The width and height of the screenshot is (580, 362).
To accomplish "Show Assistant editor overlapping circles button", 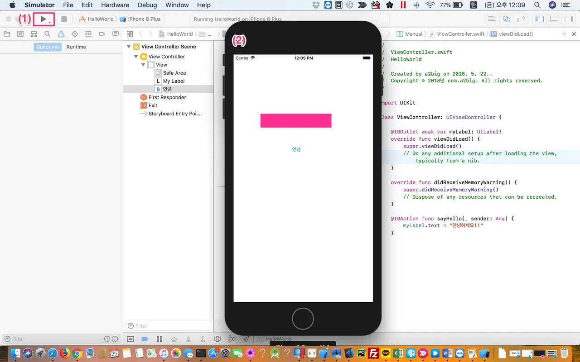I will coord(507,19).
